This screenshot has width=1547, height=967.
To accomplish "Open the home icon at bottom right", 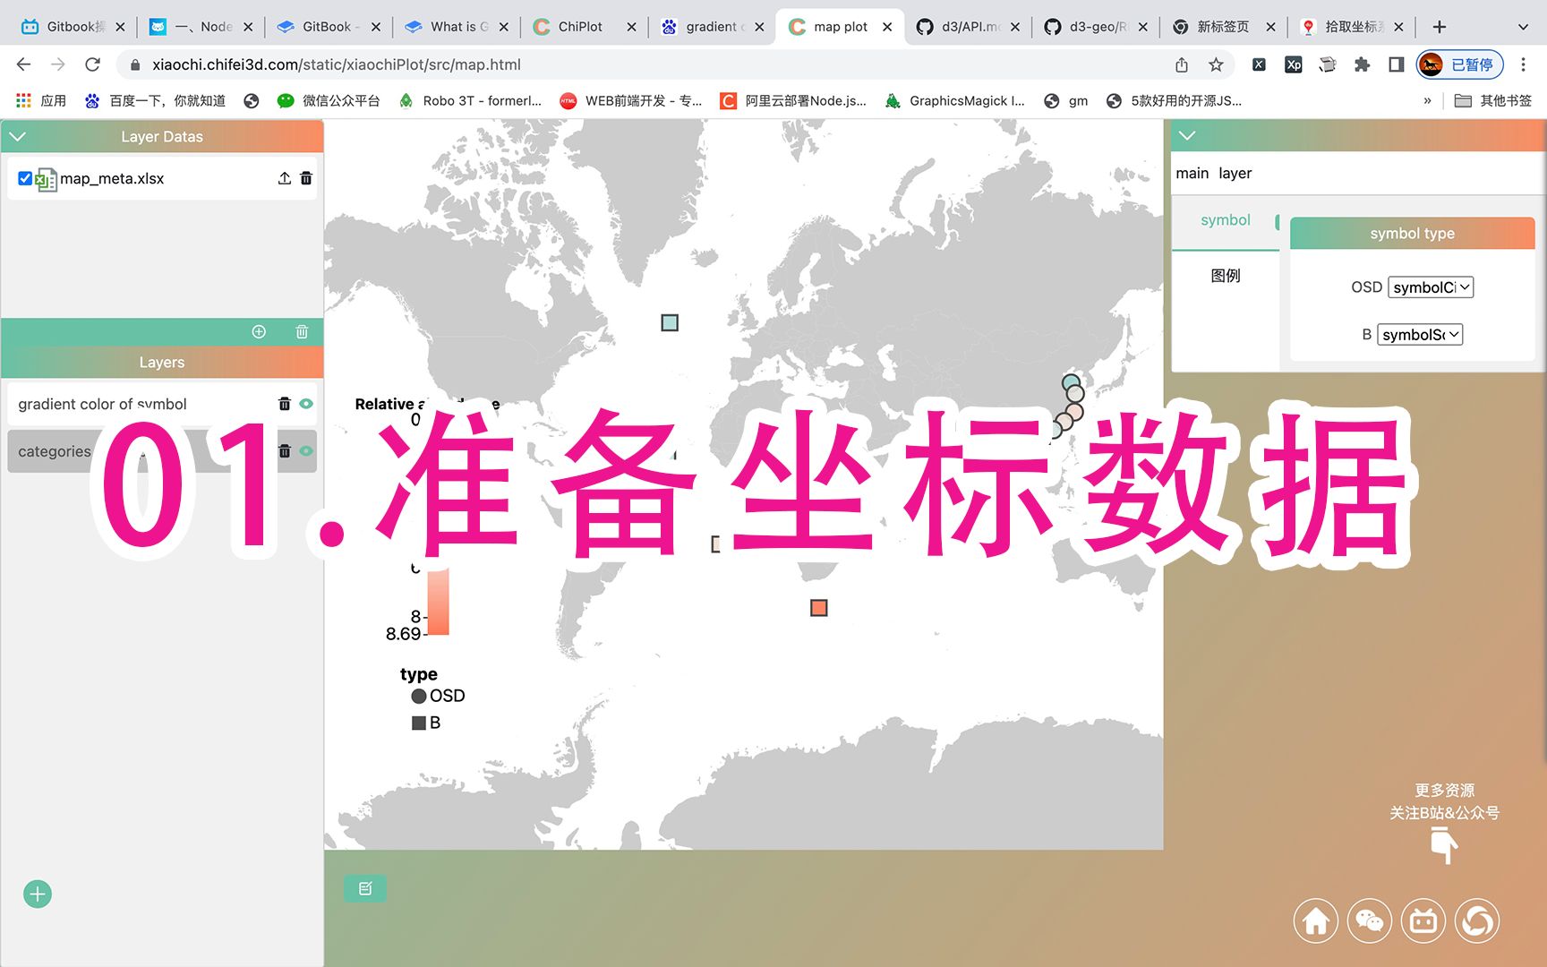I will [x=1316, y=920].
